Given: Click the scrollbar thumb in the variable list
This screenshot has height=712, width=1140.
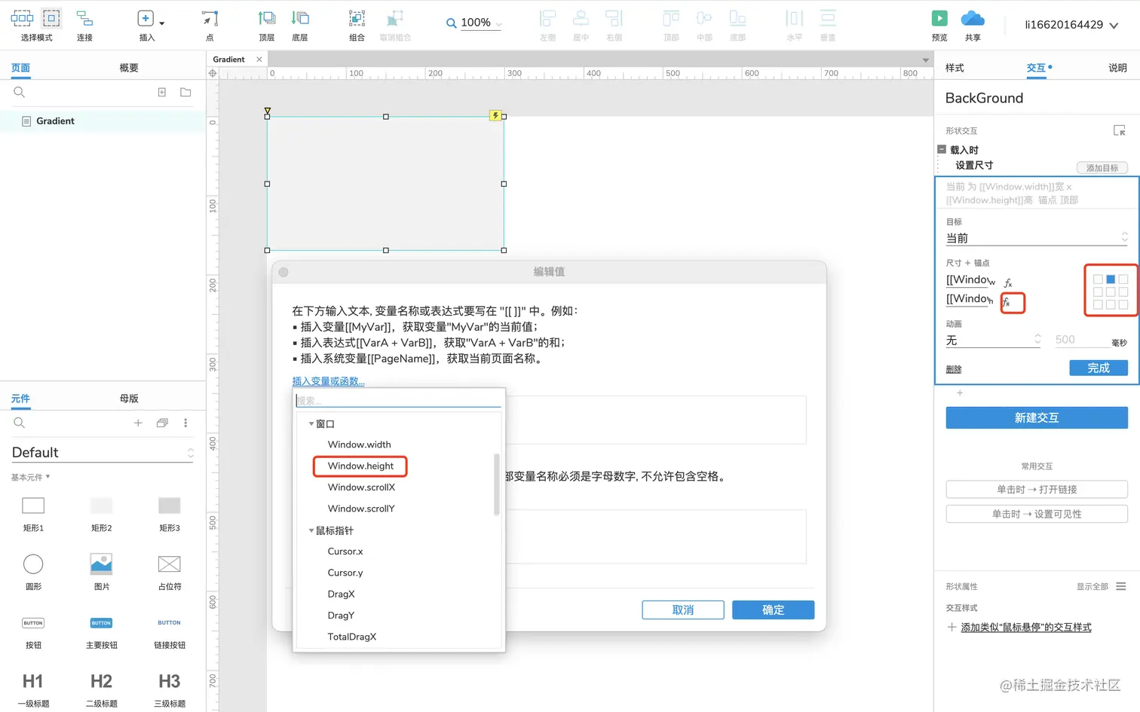Looking at the screenshot, I should pos(496,484).
